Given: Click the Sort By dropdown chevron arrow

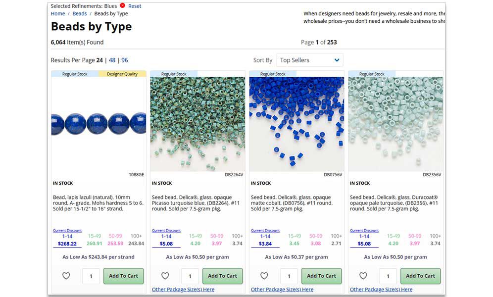Looking at the screenshot, I should pos(337,60).
